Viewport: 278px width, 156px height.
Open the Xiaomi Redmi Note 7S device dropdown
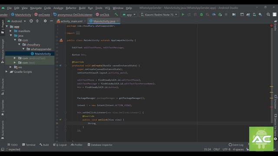tap(159, 15)
